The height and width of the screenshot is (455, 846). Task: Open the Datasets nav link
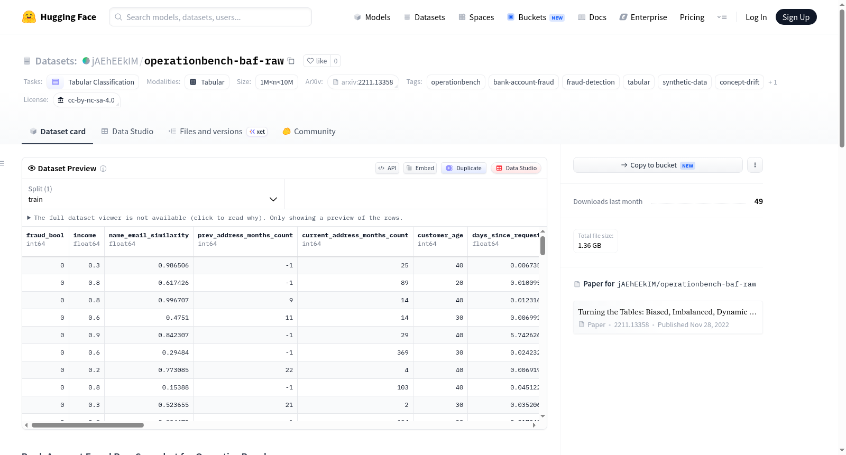tap(425, 17)
